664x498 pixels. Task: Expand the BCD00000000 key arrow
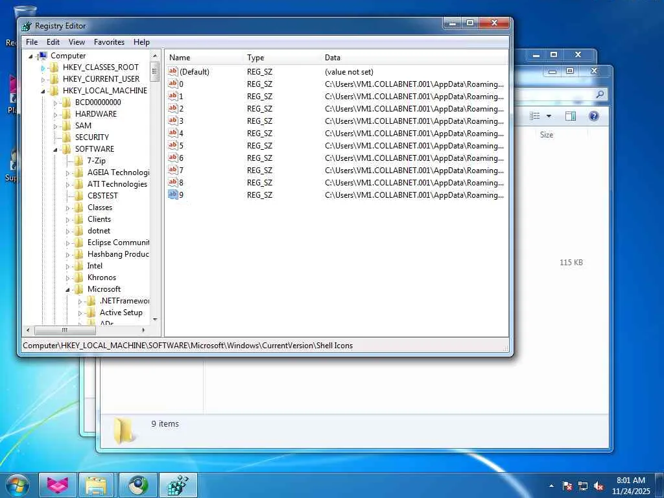pyautogui.click(x=55, y=103)
